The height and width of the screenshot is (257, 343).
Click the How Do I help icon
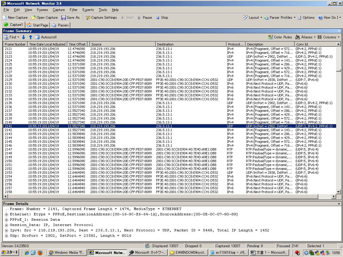[x=320, y=18]
